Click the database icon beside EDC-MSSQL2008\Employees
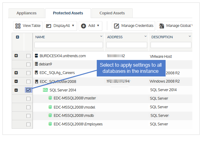Screen dimensions: 204x141 pos(50,124)
